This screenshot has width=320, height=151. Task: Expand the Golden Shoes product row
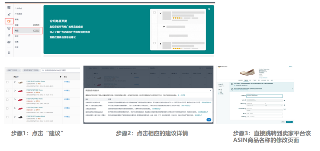(15, 82)
